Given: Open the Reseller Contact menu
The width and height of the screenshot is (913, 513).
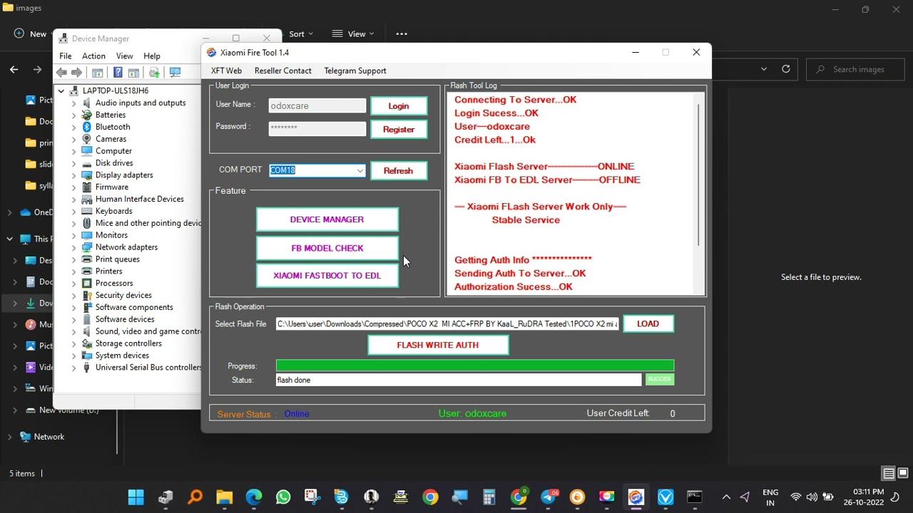Looking at the screenshot, I should coord(283,71).
